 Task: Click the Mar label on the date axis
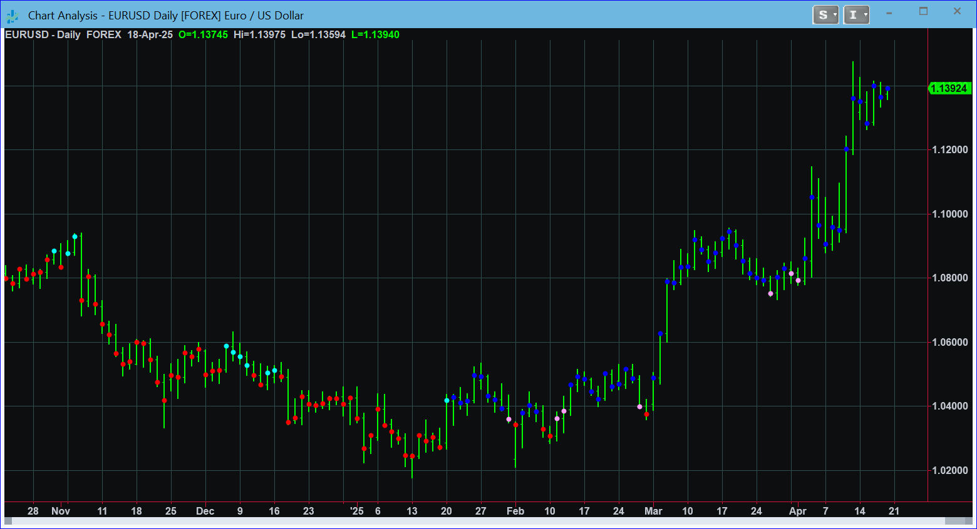[653, 511]
